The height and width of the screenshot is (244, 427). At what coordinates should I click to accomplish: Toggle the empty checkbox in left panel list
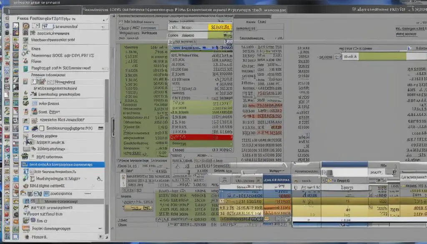point(42,128)
